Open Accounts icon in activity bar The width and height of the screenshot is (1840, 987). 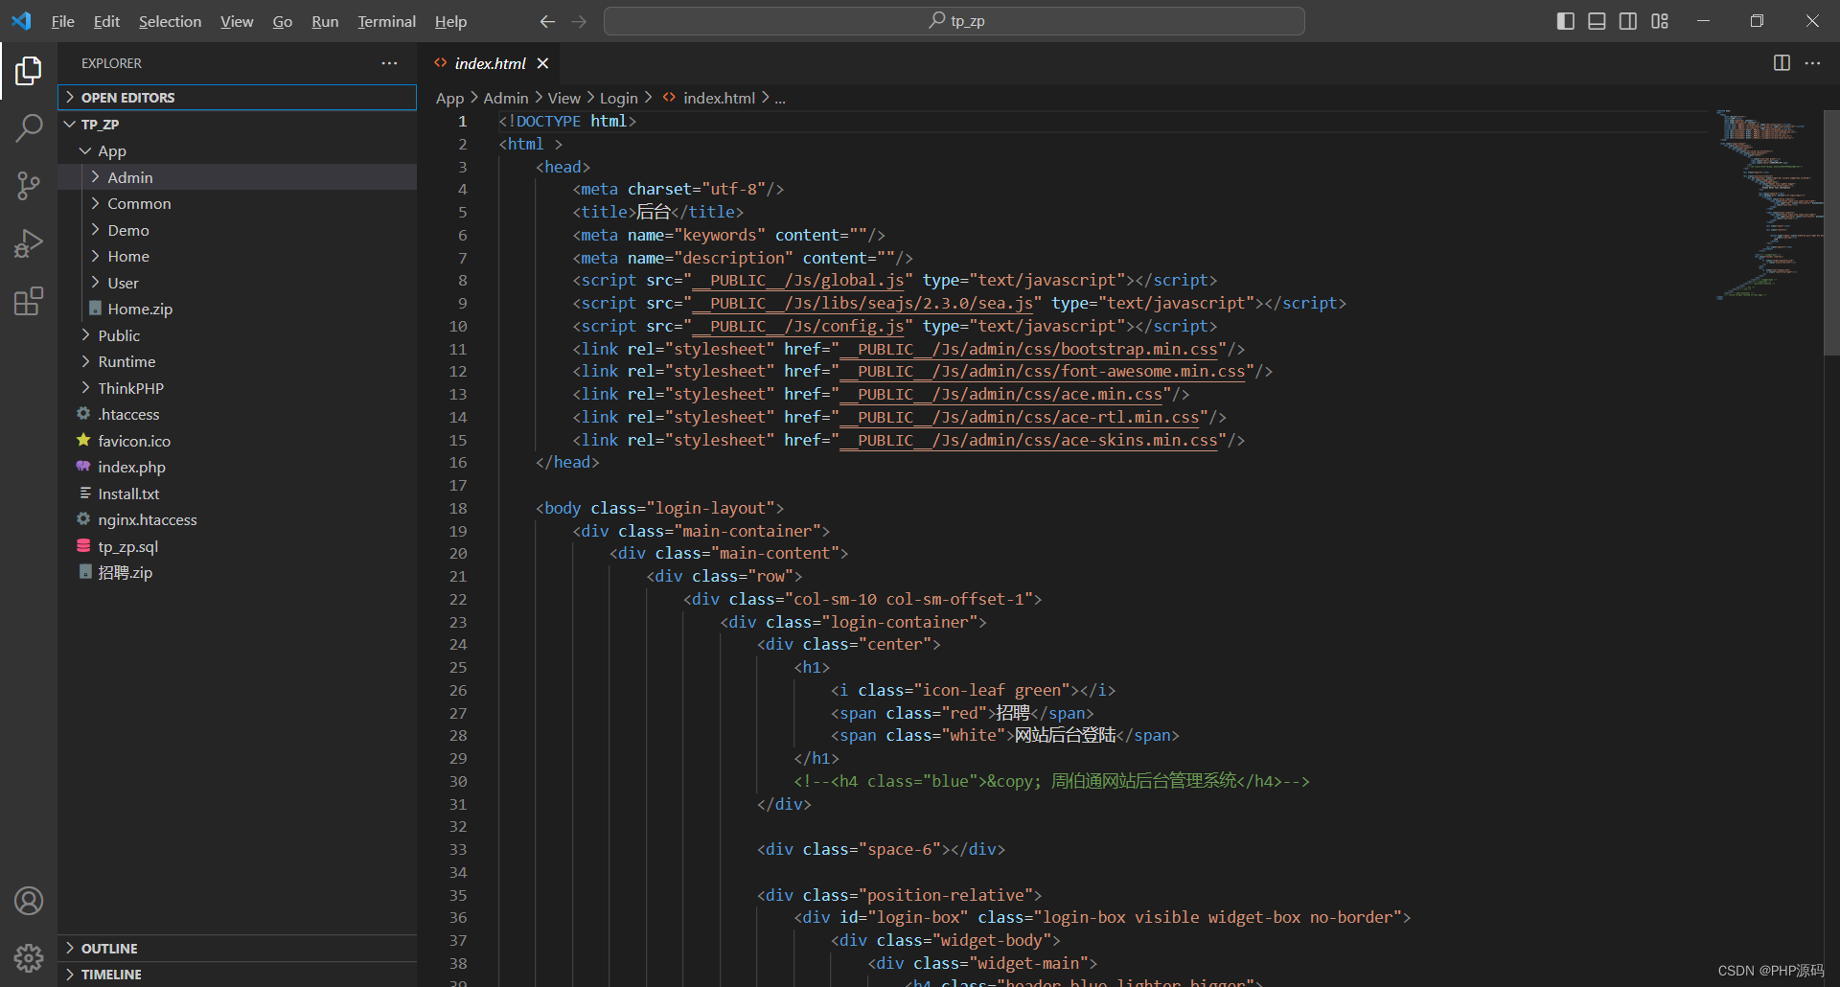coord(29,901)
